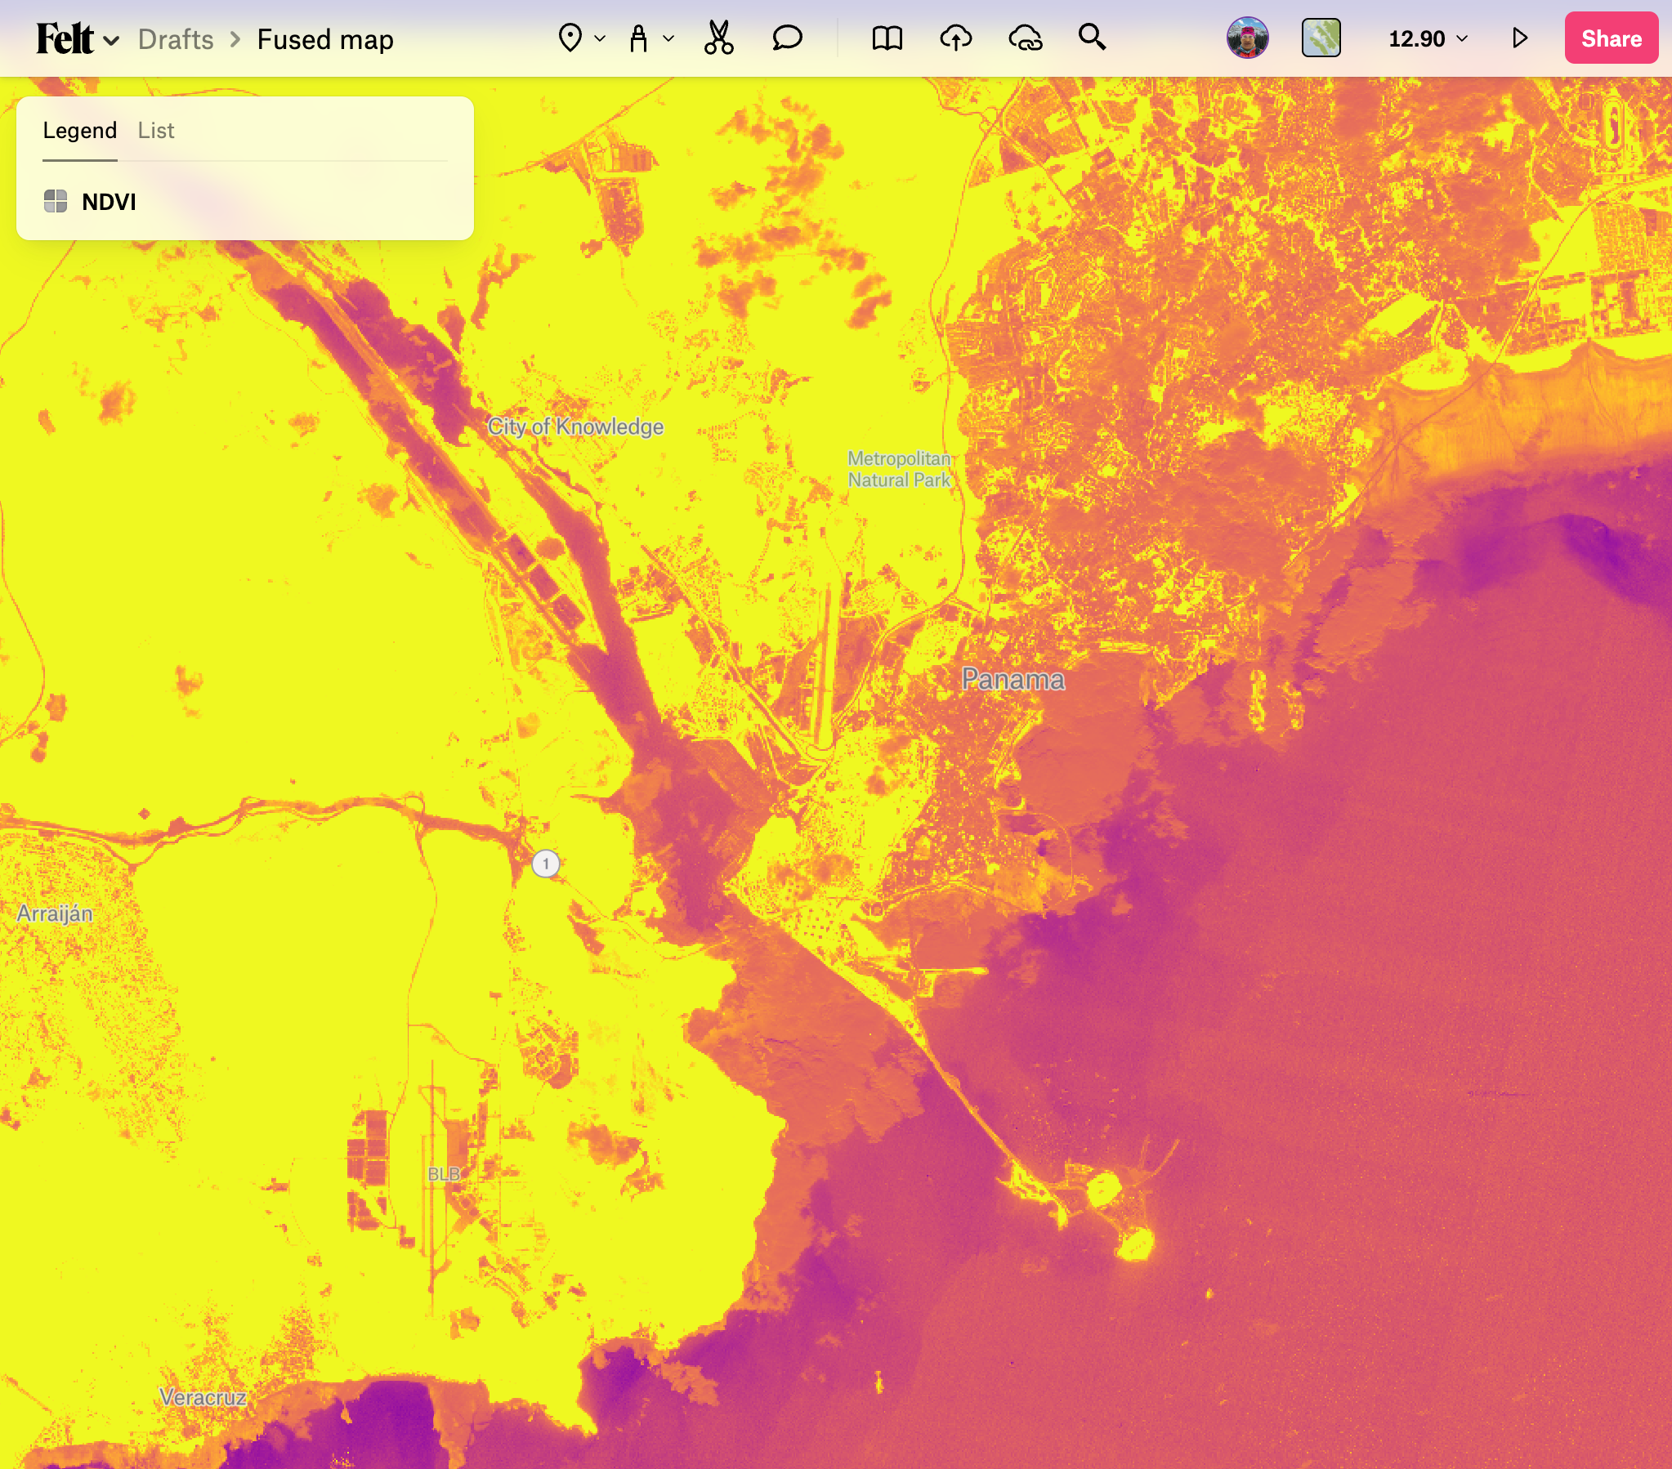Expand the pin tool dropdown arrow
The image size is (1672, 1469).
(600, 38)
